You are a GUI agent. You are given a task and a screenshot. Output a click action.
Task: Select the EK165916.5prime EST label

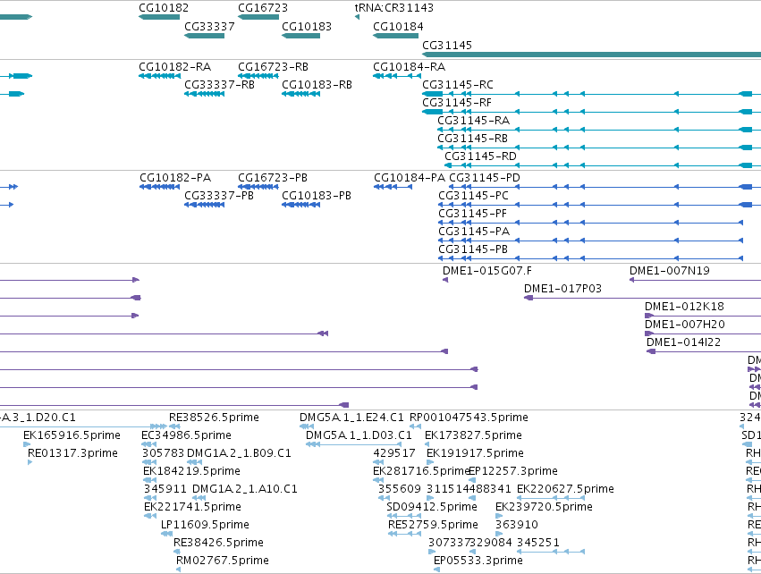pyautogui.click(x=72, y=435)
